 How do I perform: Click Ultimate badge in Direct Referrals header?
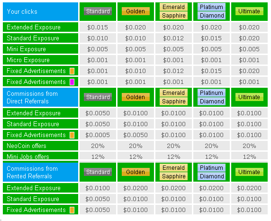[249, 97]
